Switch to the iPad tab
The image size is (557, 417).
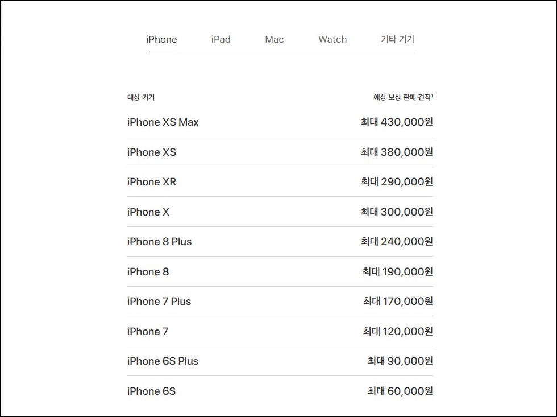[x=221, y=39]
